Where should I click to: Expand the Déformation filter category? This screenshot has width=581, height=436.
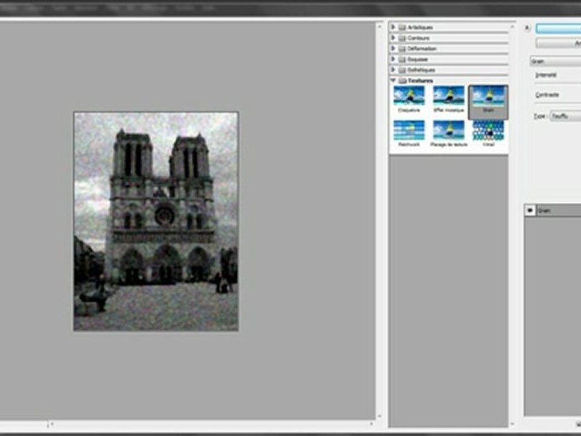click(x=393, y=48)
